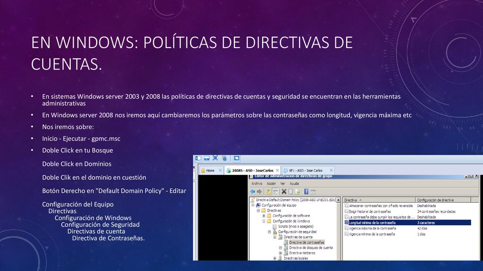Open the Ver menu

[283, 183]
